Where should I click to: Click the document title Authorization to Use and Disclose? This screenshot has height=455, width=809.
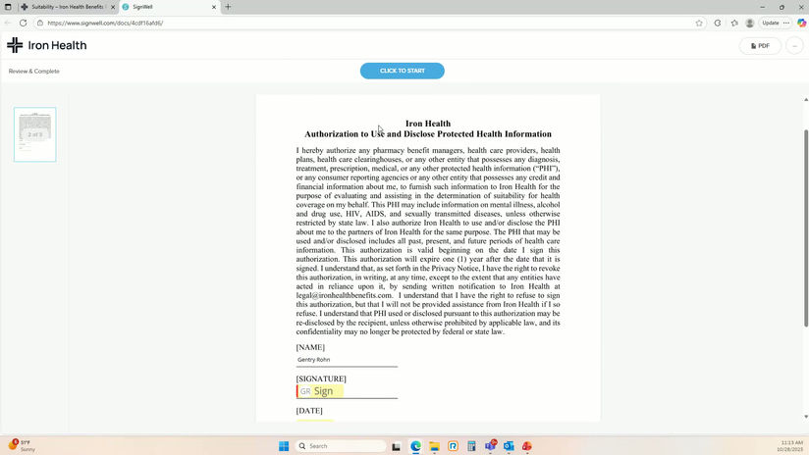click(x=428, y=134)
